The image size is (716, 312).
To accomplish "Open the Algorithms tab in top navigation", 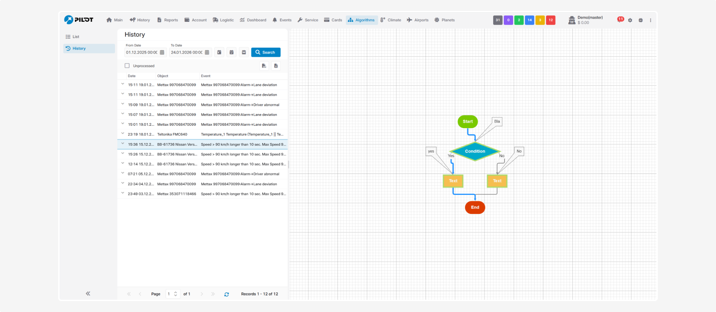I will click(x=361, y=20).
